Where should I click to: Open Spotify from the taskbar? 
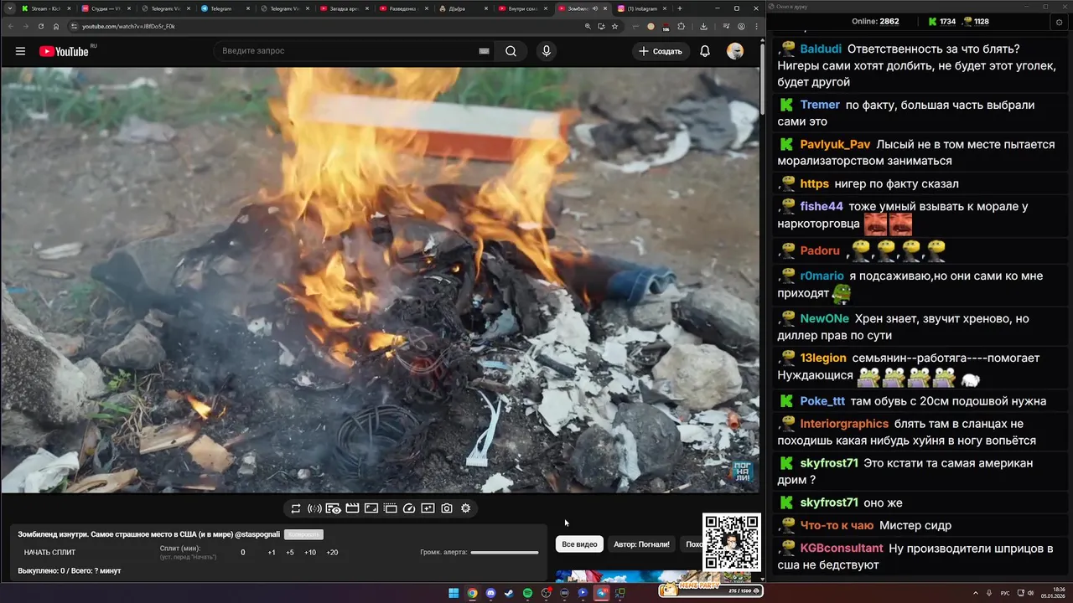(x=527, y=593)
